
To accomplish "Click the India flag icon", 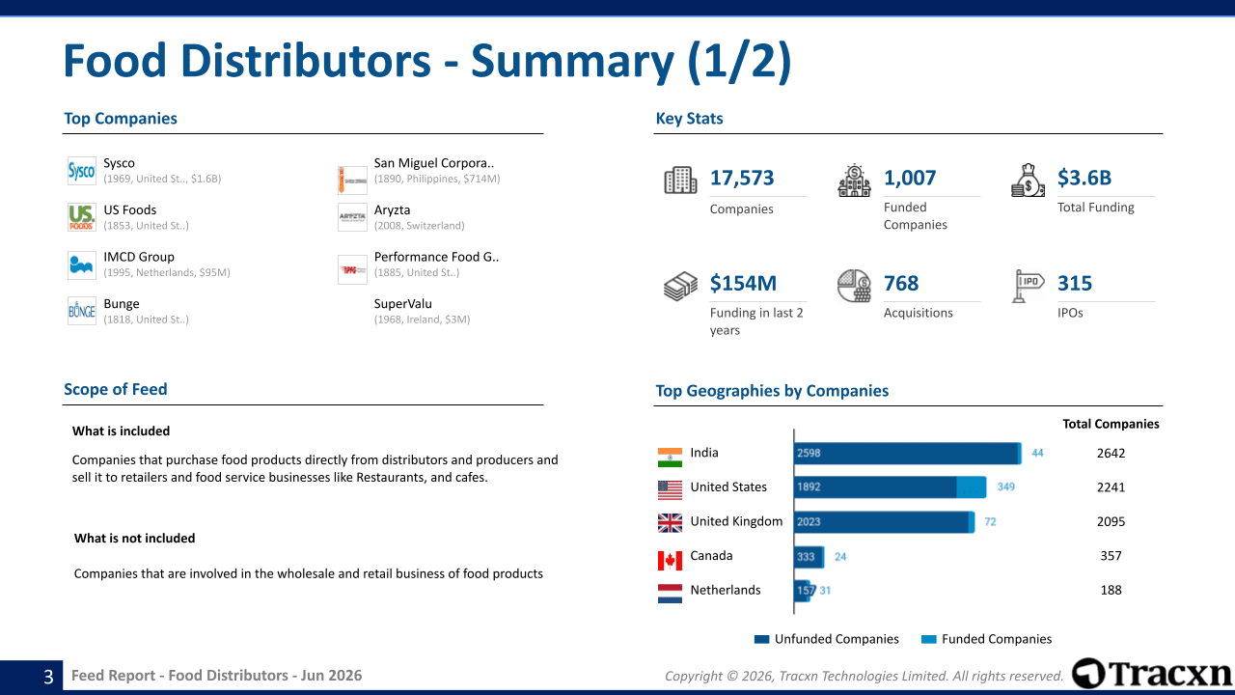I will pyautogui.click(x=670, y=458).
